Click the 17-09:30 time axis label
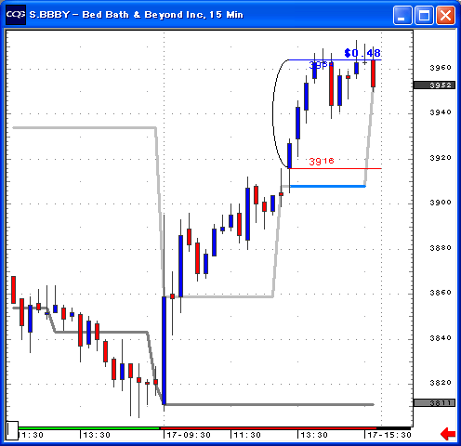Image resolution: width=461 pixels, height=446 pixels. [x=189, y=435]
